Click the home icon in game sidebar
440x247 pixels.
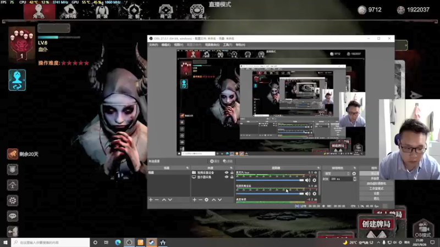click(x=13, y=185)
